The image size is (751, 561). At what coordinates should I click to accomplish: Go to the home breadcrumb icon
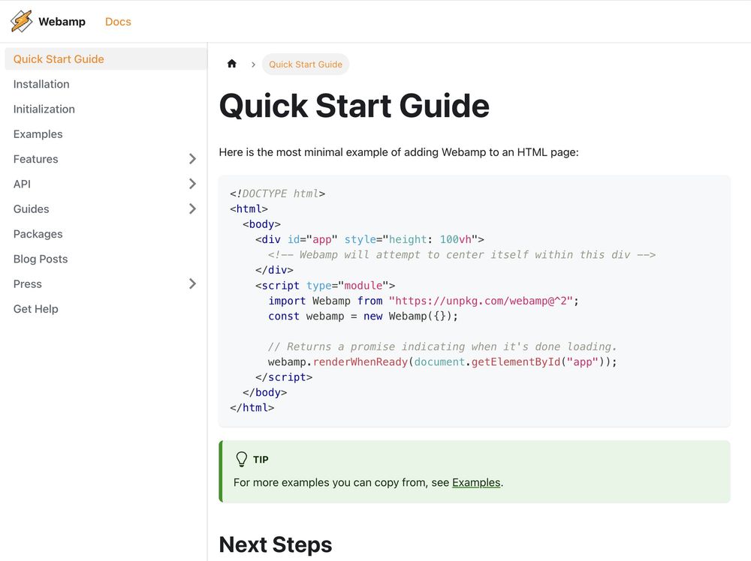[232, 64]
